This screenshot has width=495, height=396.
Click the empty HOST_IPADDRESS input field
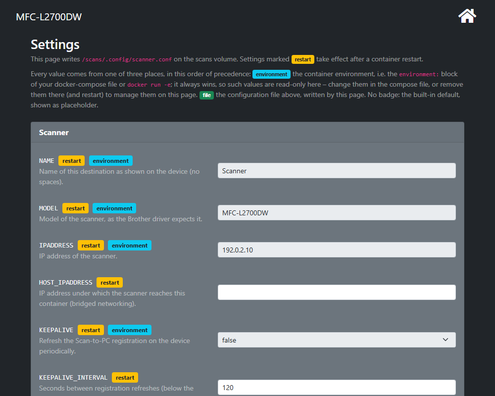point(337,293)
